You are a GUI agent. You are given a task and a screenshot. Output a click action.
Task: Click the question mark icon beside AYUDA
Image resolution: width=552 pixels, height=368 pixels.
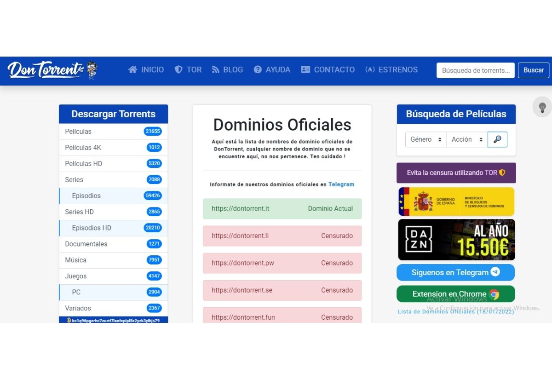258,70
